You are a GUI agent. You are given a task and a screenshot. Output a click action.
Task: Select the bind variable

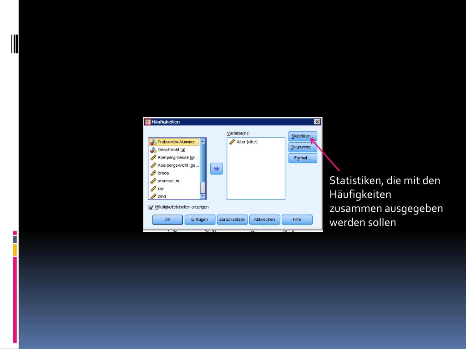click(x=174, y=196)
